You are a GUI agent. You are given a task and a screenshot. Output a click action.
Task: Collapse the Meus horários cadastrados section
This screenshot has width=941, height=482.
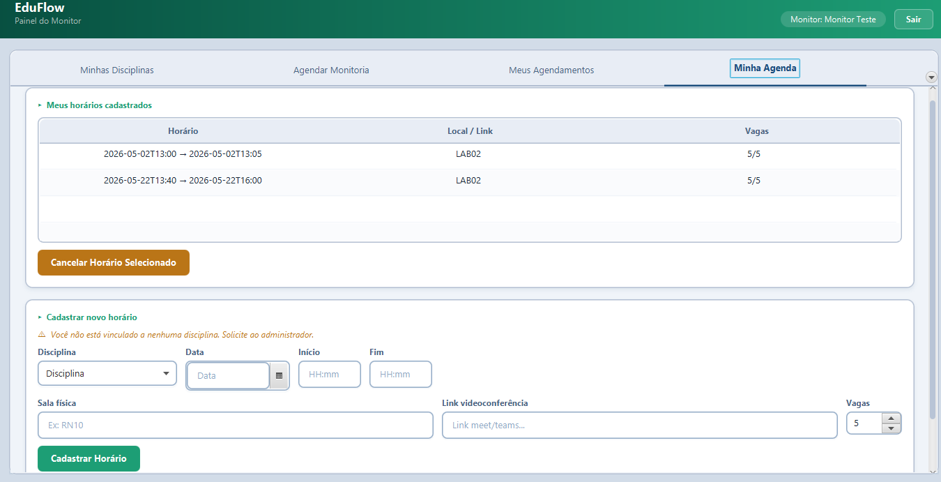tap(40, 105)
